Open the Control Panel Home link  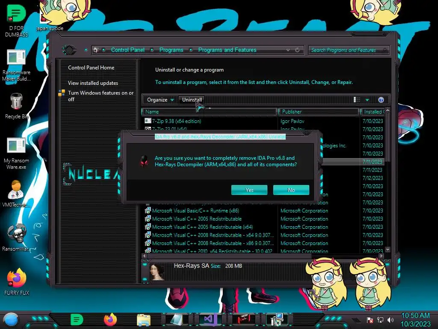coord(91,67)
